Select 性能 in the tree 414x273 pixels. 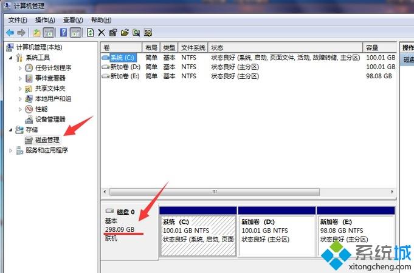pyautogui.click(x=41, y=109)
